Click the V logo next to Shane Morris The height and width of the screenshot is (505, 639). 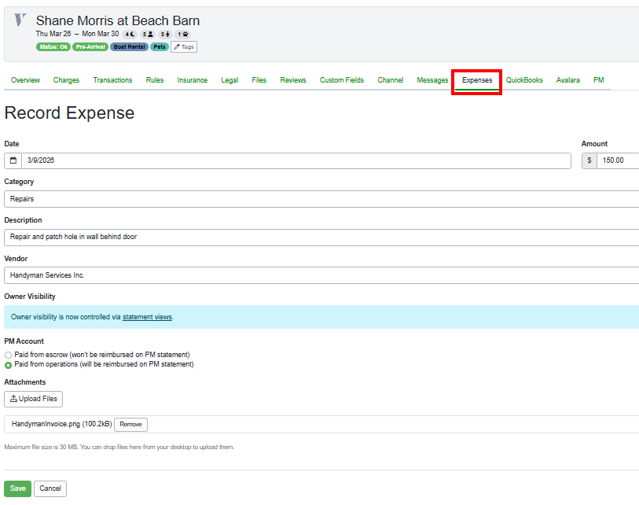(18, 21)
